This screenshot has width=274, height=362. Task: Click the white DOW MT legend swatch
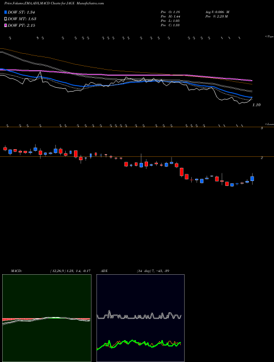(6, 19)
